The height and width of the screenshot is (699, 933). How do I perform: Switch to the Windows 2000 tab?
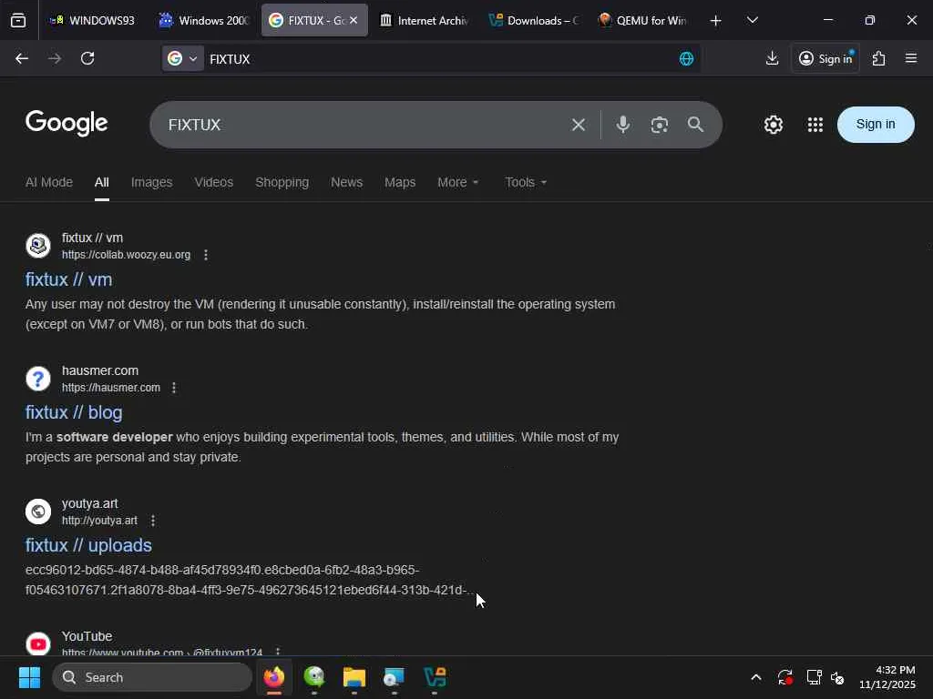point(204,20)
